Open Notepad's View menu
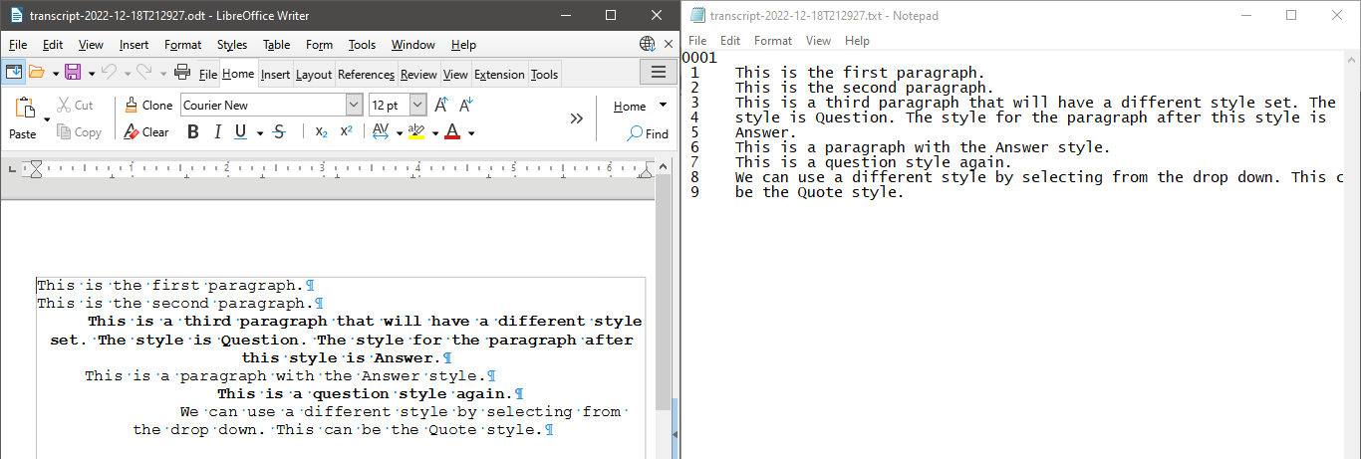This screenshot has width=1361, height=459. [x=818, y=41]
